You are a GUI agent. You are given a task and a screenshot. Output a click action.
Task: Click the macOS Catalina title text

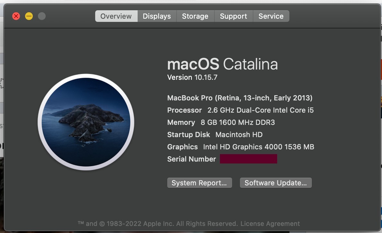pyautogui.click(x=222, y=64)
